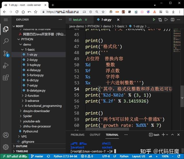This screenshot has width=184, height=159.
Task: Select the TERMINAL panel tab
Action: (x=112, y=135)
